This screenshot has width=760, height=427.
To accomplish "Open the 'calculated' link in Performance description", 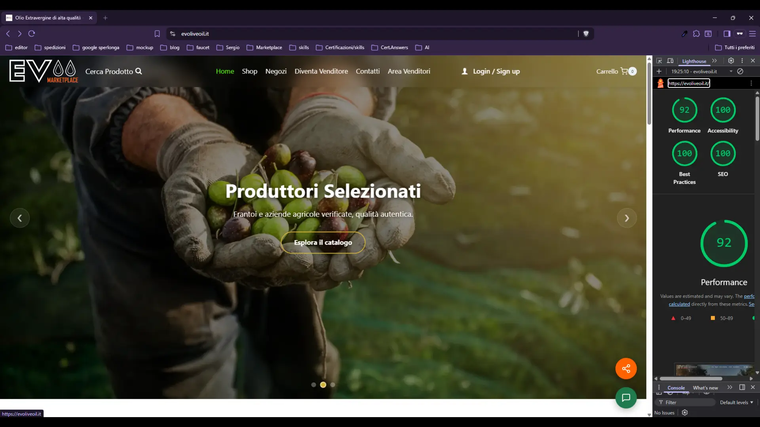I will tap(679, 304).
